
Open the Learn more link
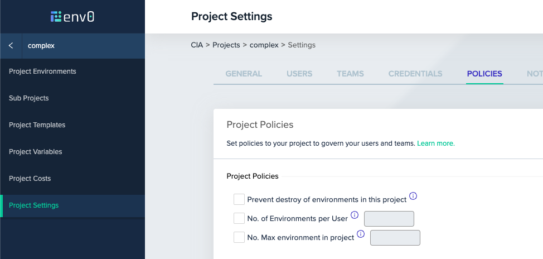point(436,143)
